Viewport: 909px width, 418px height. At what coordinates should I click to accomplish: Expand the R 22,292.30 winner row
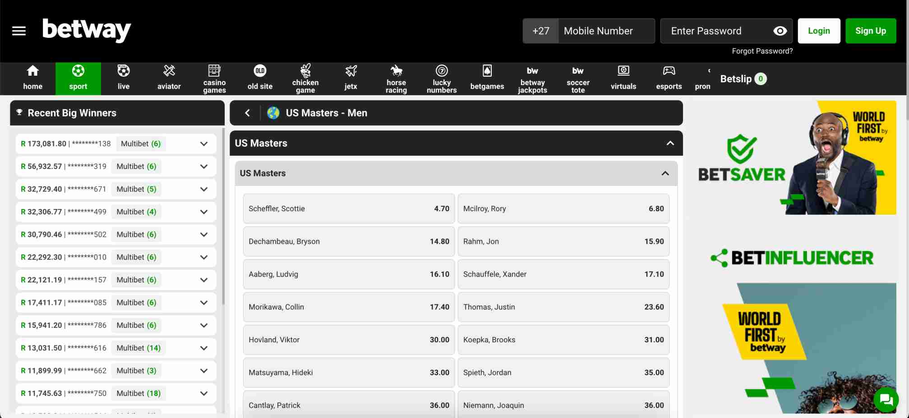pyautogui.click(x=204, y=257)
